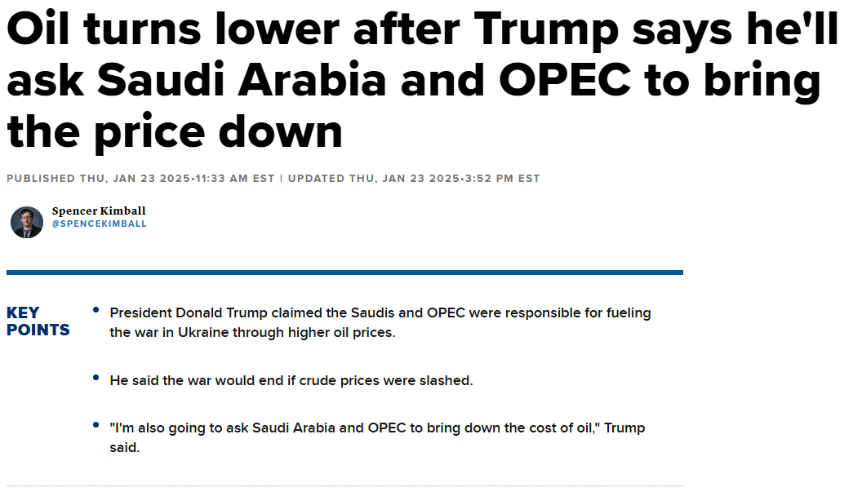Open the @SPENCEKIMBALL Twitter handle link
Screen dimensions: 853x492
[x=99, y=224]
